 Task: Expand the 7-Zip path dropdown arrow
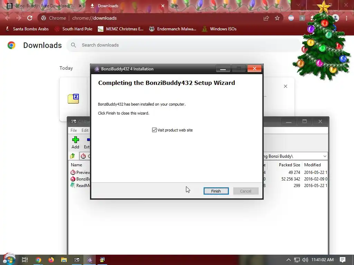(x=325, y=156)
